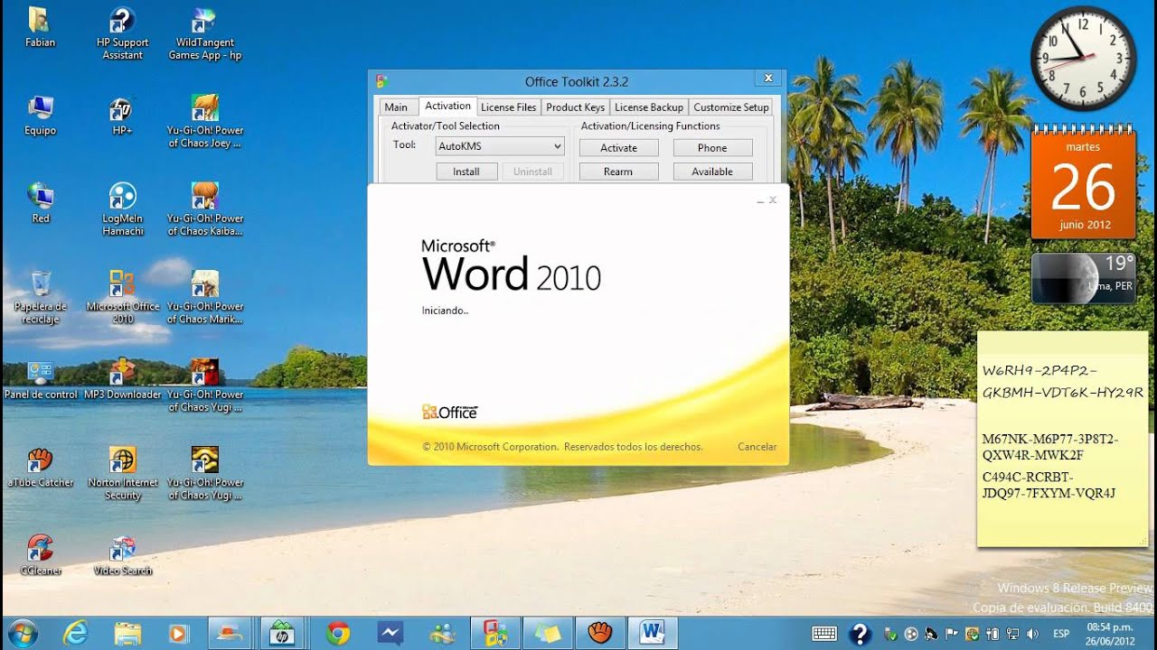Click the HP taskbar icon
The width and height of the screenshot is (1157, 650).
point(283,633)
